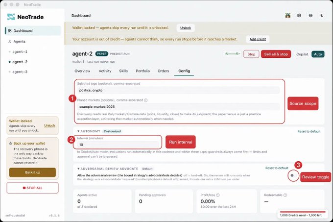333x222 pixels.
Task: Open the Agents section in the sidebar
Action: [x=19, y=42]
